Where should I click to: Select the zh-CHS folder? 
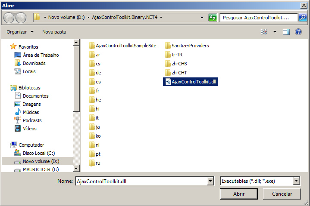176,64
